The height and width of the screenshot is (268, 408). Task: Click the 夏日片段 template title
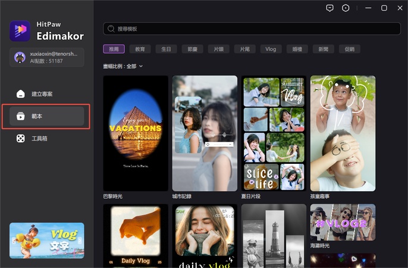coord(251,197)
